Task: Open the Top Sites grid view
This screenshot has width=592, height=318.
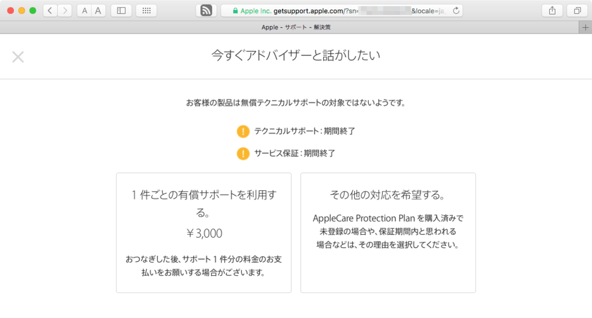Action: [146, 10]
